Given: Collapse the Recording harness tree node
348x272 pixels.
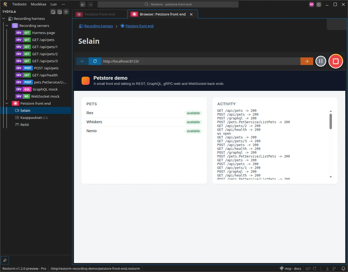Looking at the screenshot, I should click(4, 18).
